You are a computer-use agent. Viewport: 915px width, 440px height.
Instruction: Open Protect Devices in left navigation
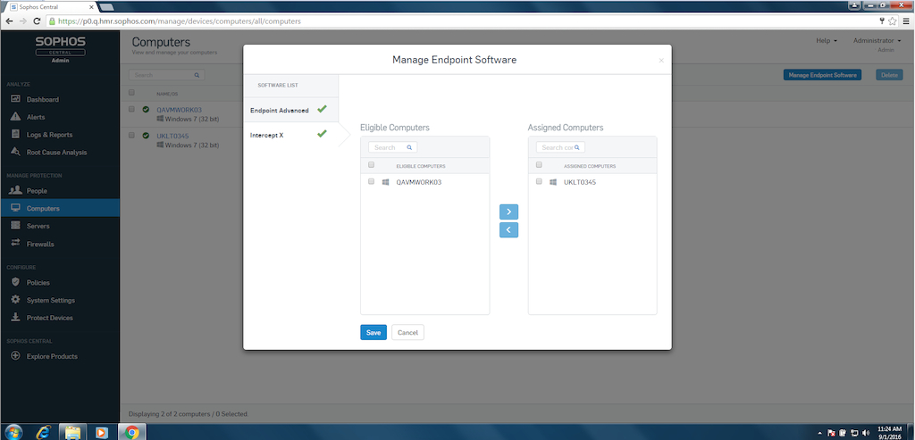[x=50, y=318]
